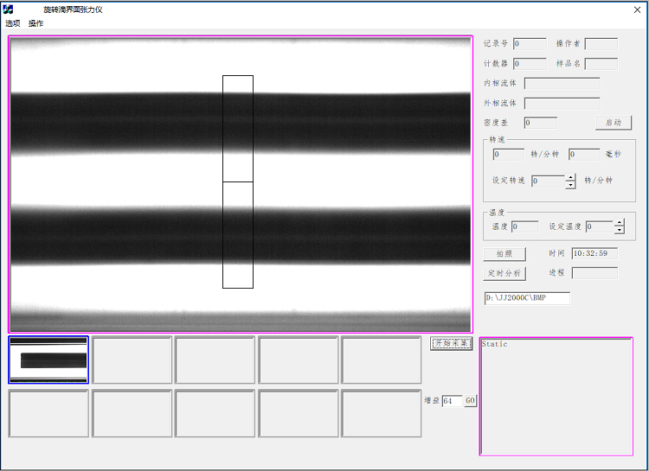The height and width of the screenshot is (471, 649).
Task: Click the 定时分析 button
Action: [504, 273]
